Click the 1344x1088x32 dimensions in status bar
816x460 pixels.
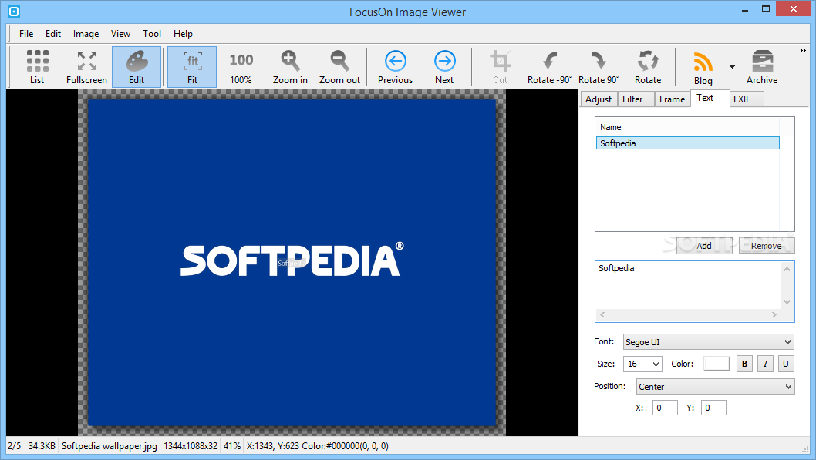191,446
